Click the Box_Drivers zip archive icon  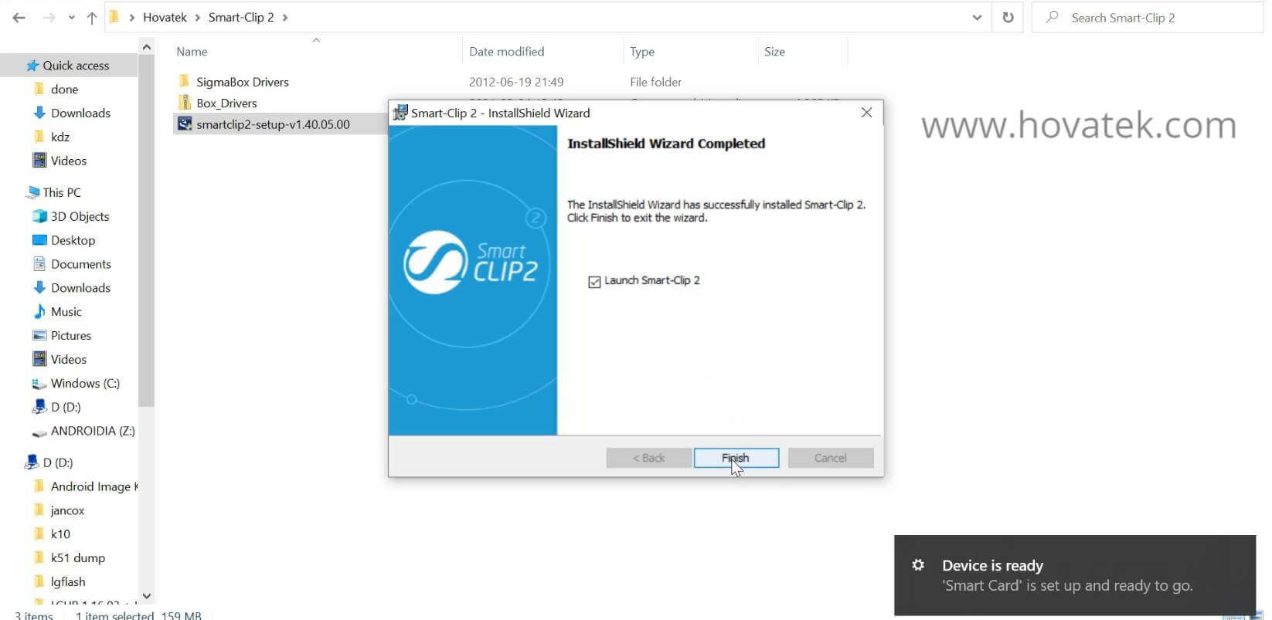[x=184, y=103]
